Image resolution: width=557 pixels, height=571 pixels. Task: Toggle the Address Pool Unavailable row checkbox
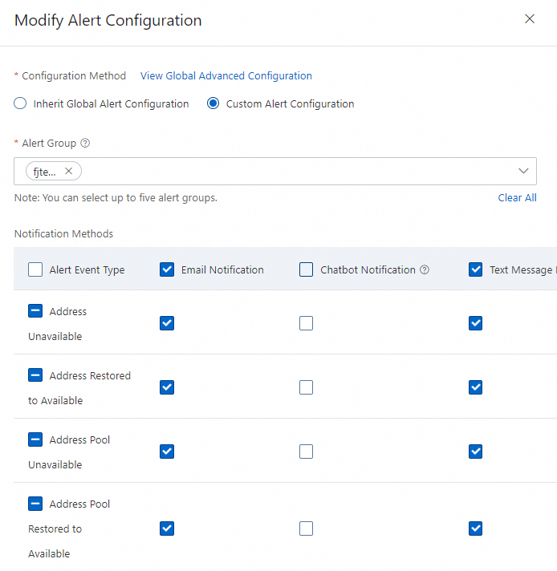(35, 439)
